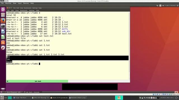Close the Konsole window with orange button
Screen dimensions: 179x100
8,8
